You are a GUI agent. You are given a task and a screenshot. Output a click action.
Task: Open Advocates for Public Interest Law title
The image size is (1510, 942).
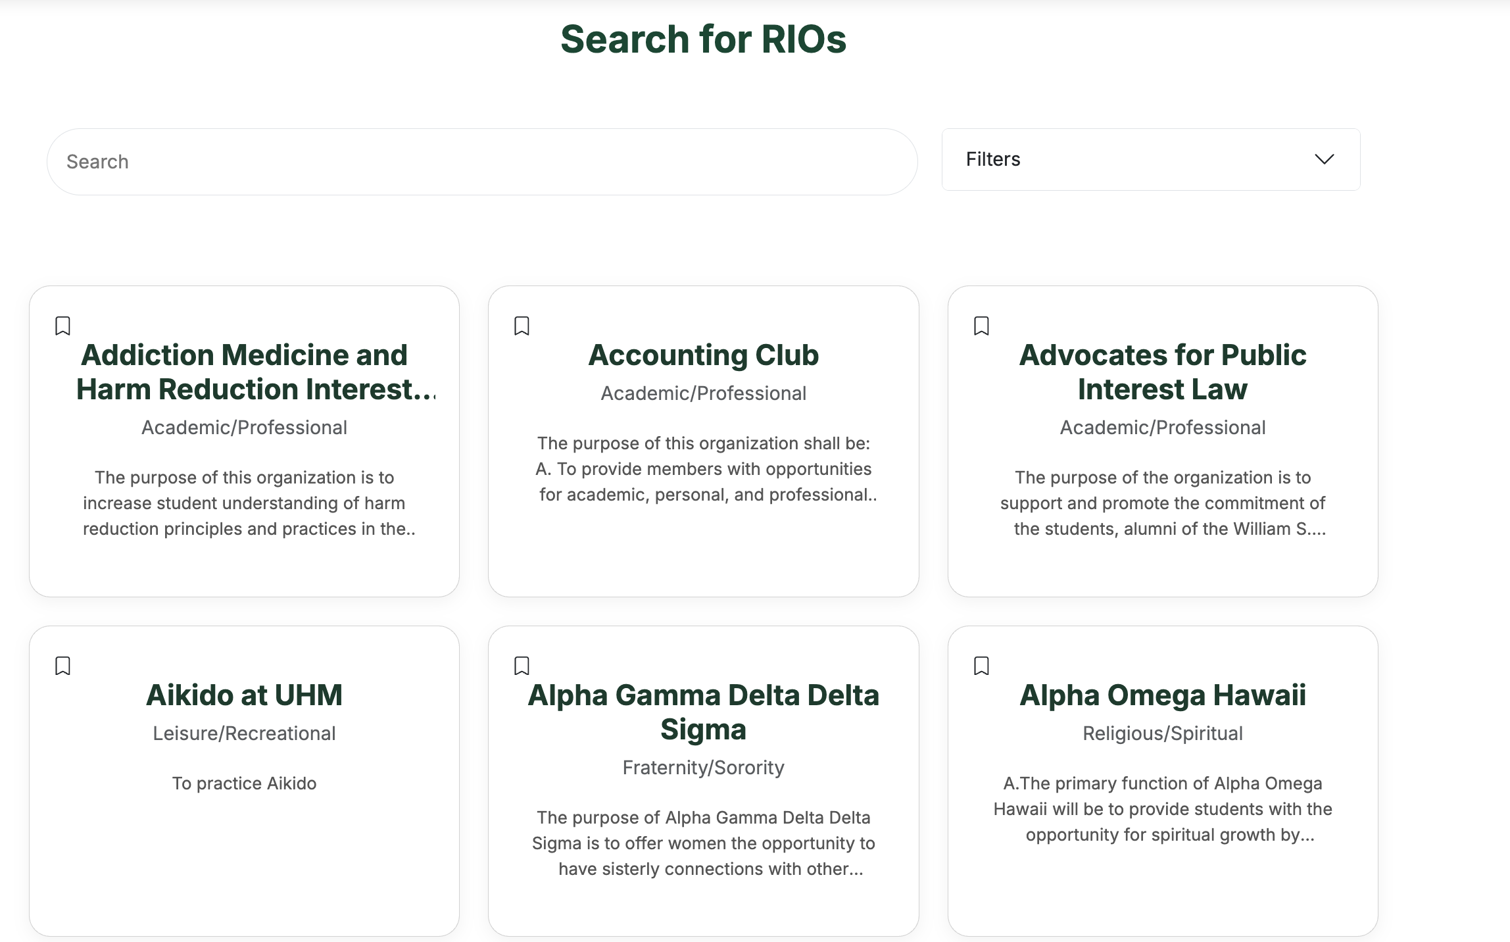pyautogui.click(x=1162, y=372)
